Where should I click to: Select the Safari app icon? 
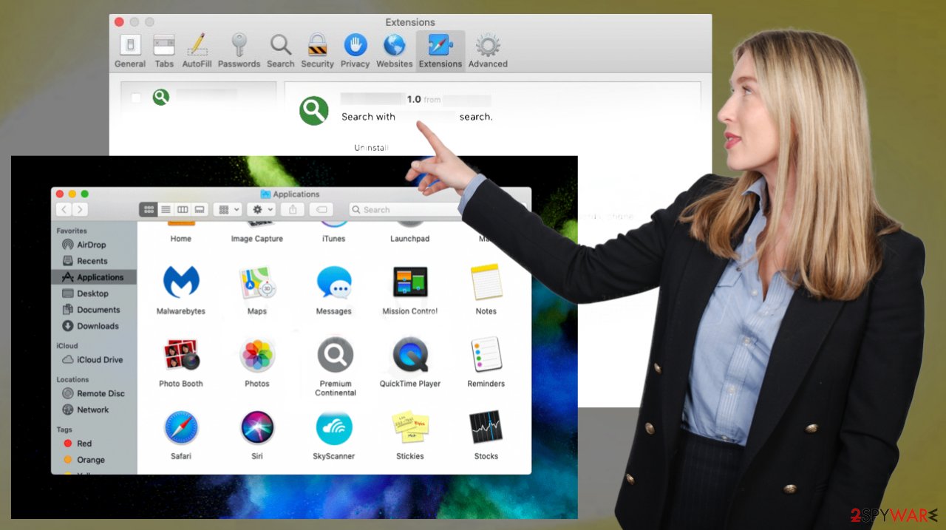[181, 427]
